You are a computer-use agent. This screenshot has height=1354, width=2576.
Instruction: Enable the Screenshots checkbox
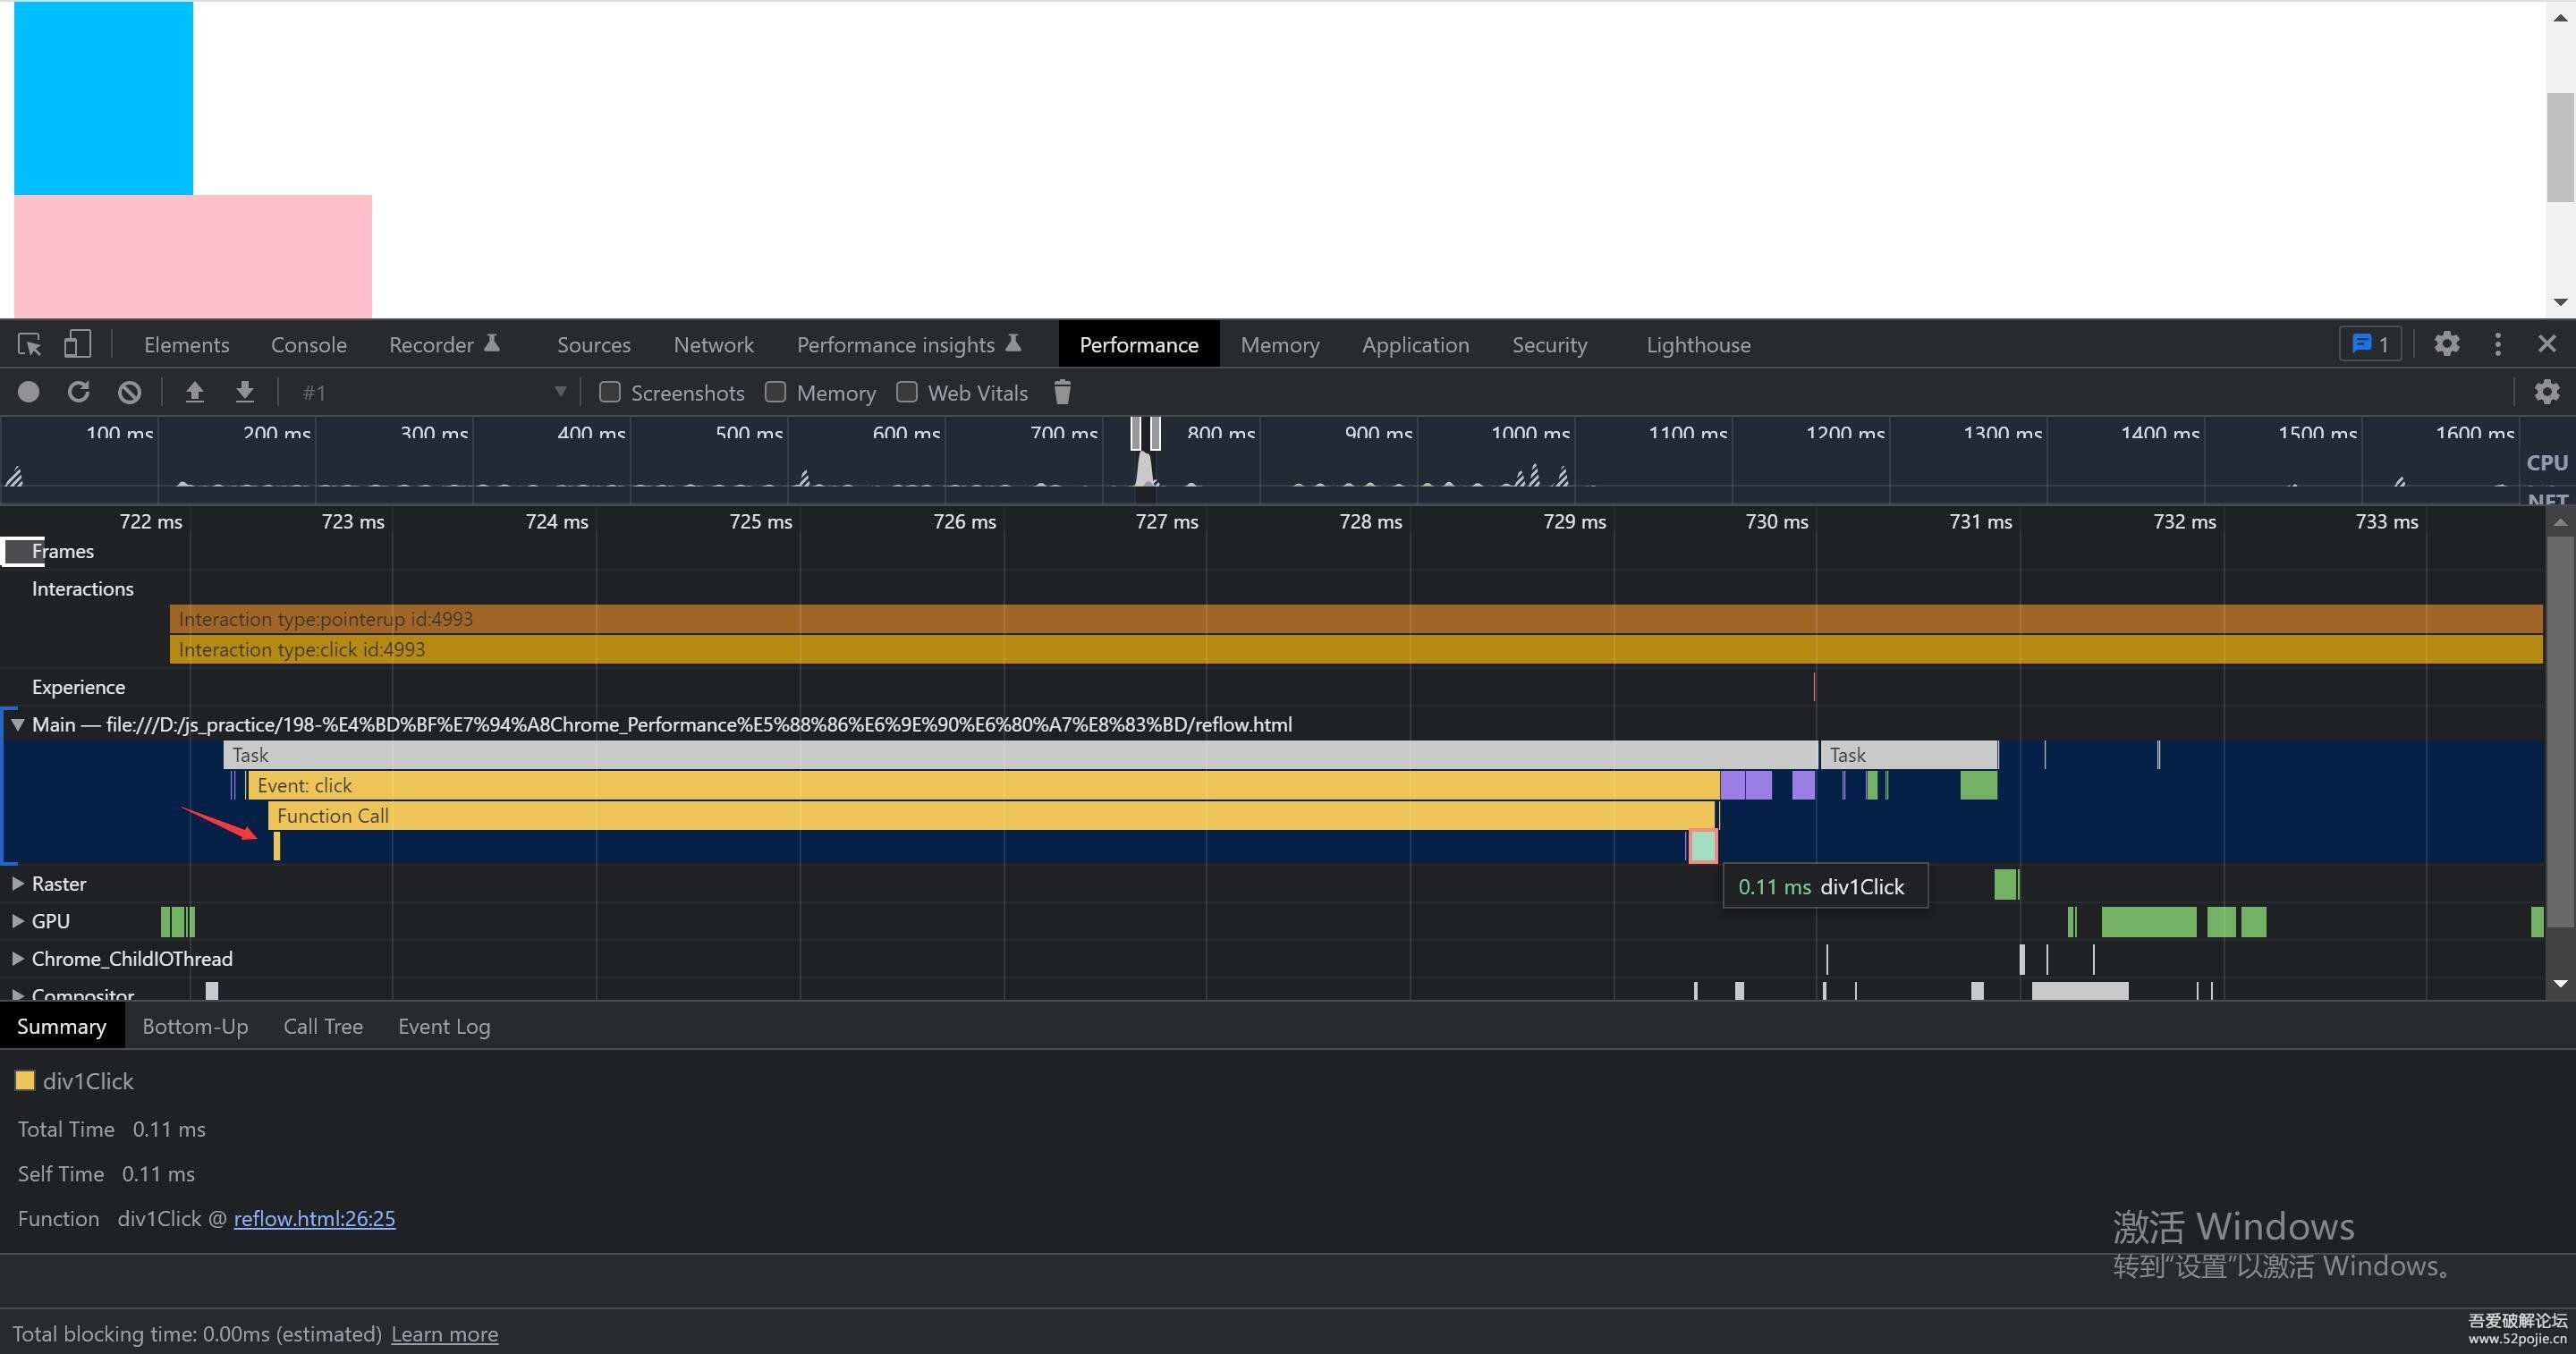tap(609, 392)
